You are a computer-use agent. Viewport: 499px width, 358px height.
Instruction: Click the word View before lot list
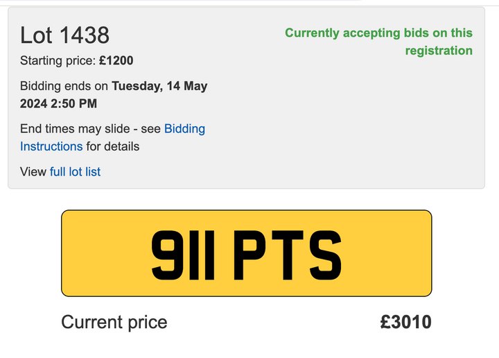33,172
